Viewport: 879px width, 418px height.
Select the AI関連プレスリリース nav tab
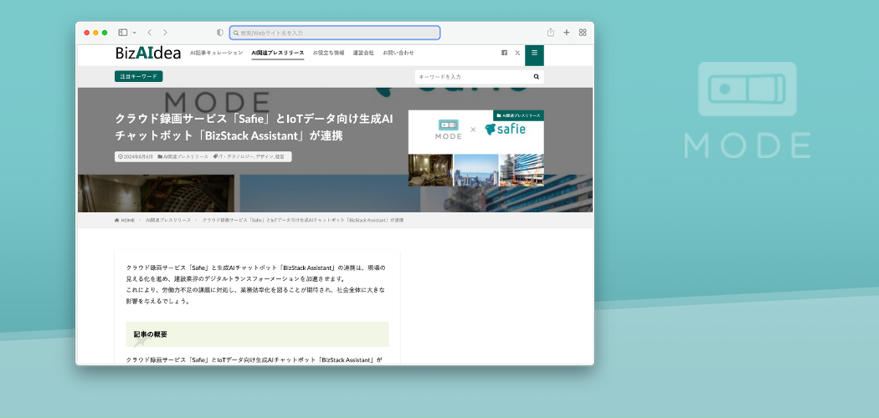coord(277,53)
